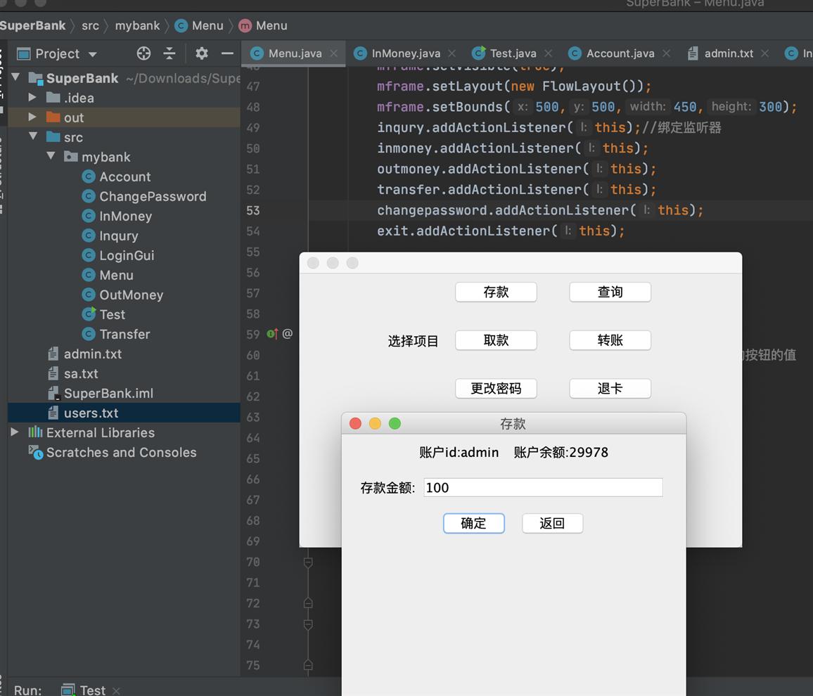Click Menu method breadcrumb
Screen dimensions: 813x696
point(263,25)
